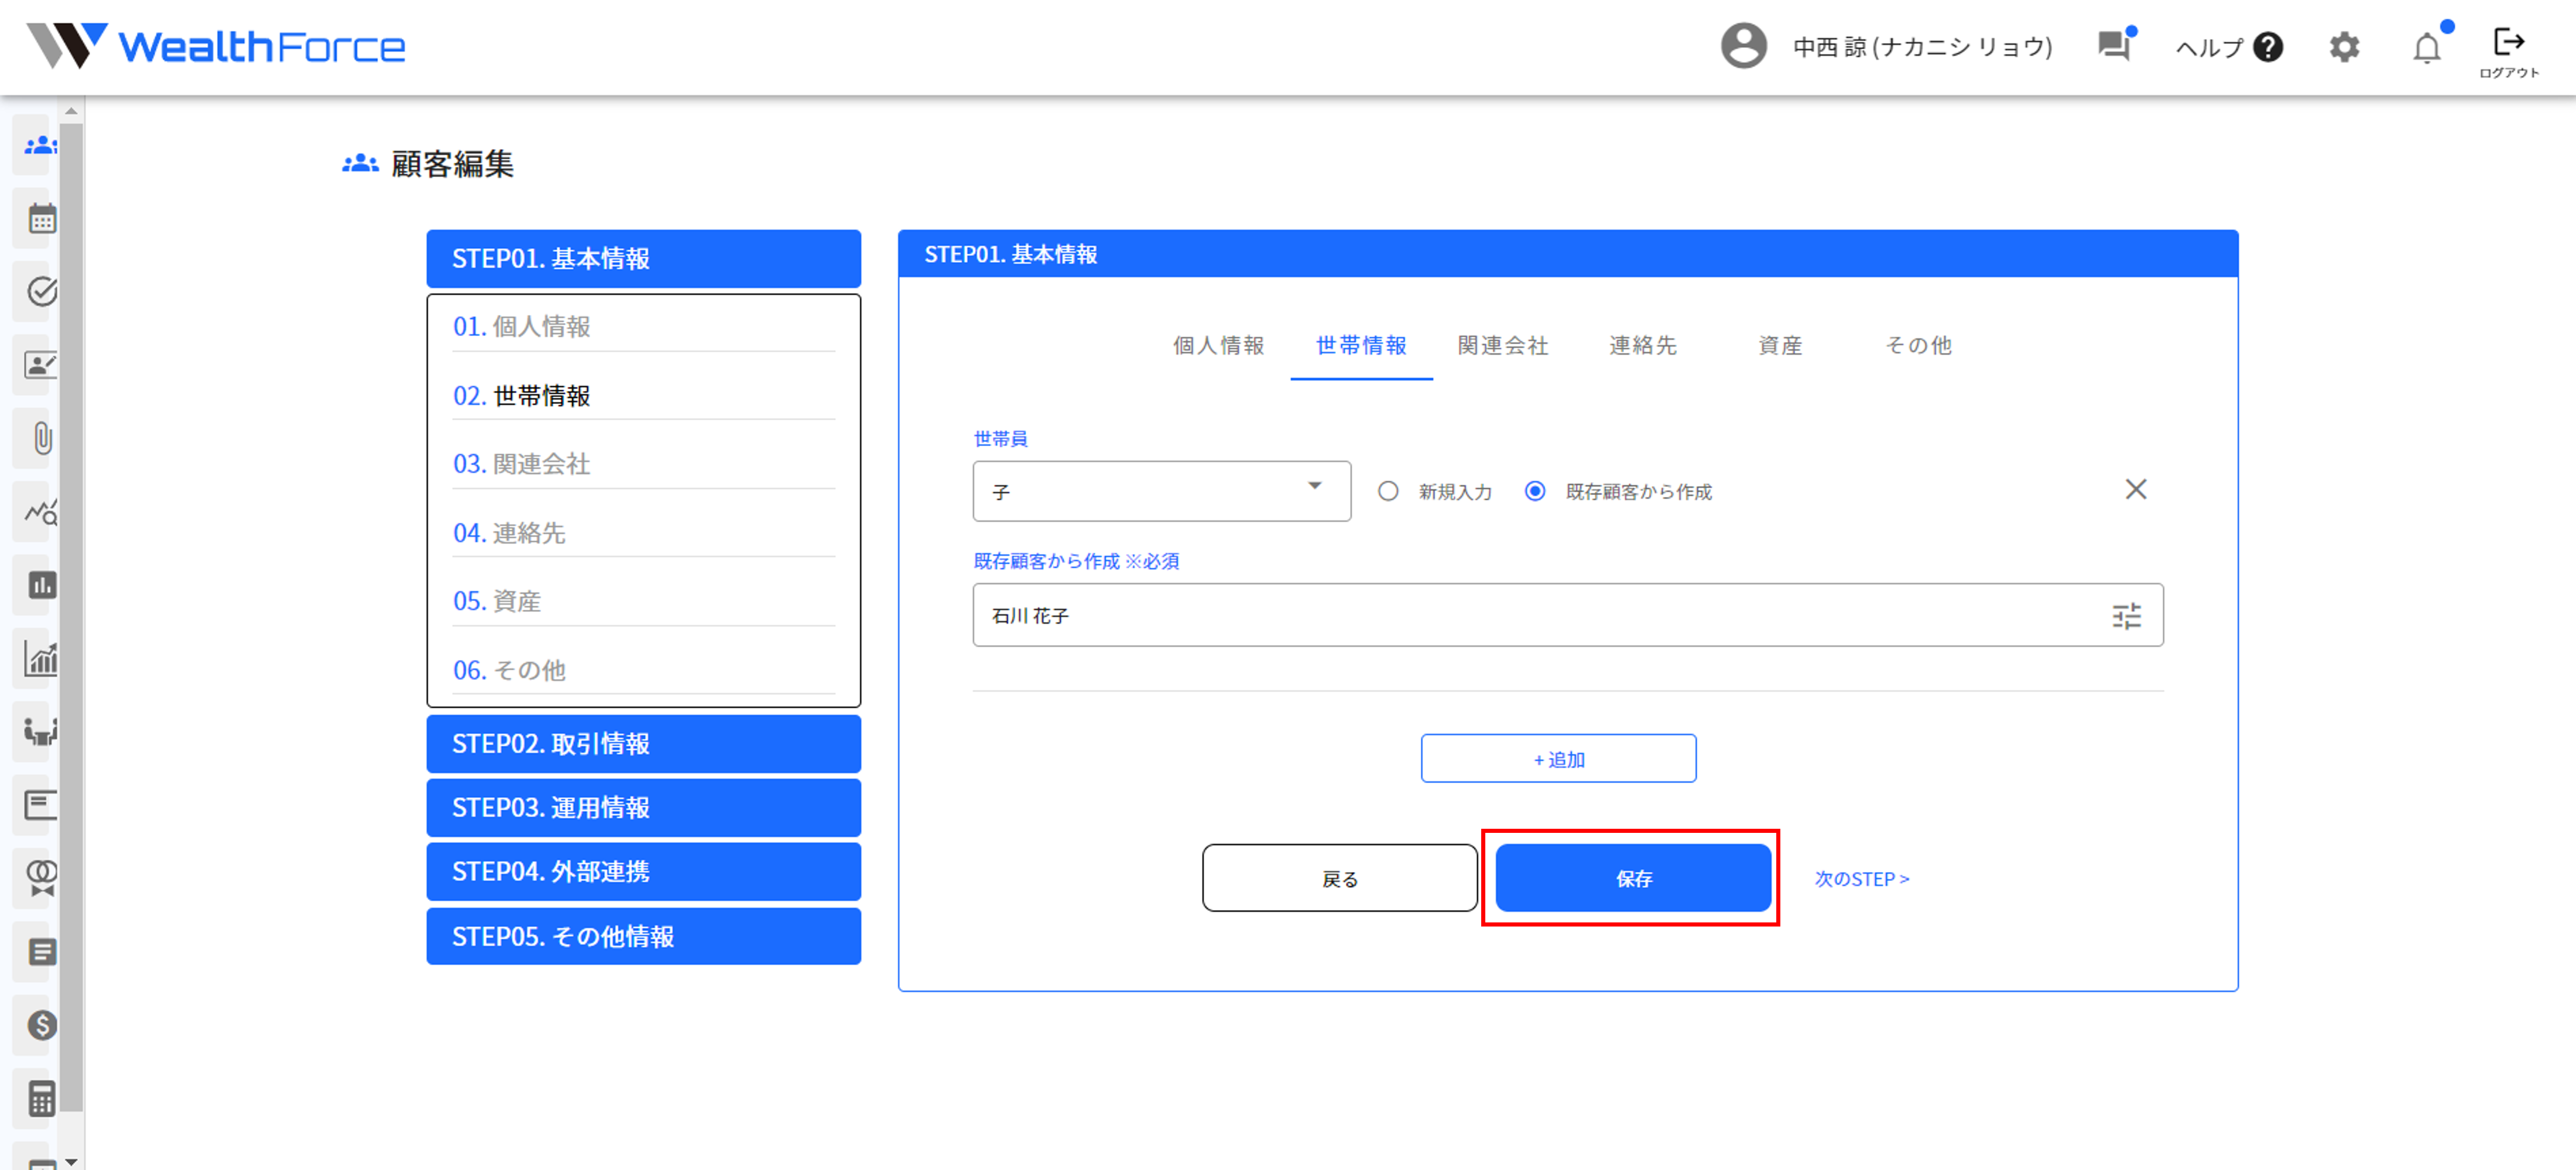Open the task checkmark icon in sidebar
The width and height of the screenshot is (2576, 1170).
(x=41, y=291)
